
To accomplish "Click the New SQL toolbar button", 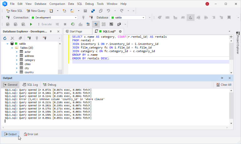I will [14, 11].
